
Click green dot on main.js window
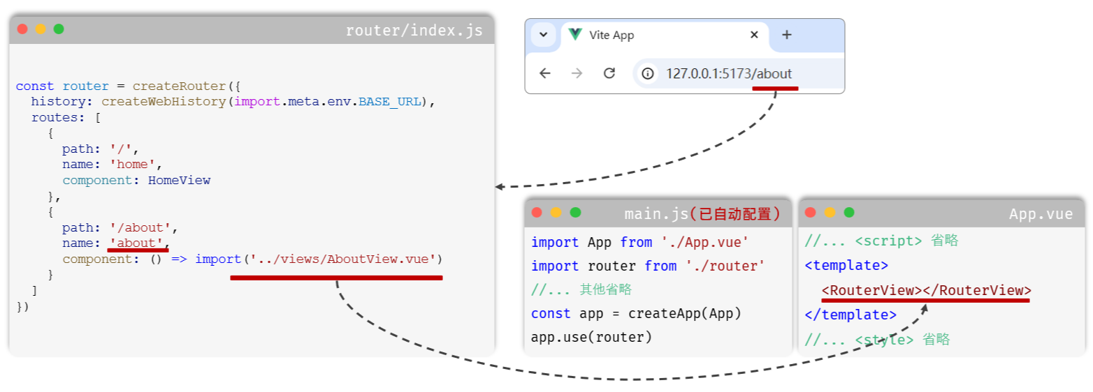tap(575, 213)
